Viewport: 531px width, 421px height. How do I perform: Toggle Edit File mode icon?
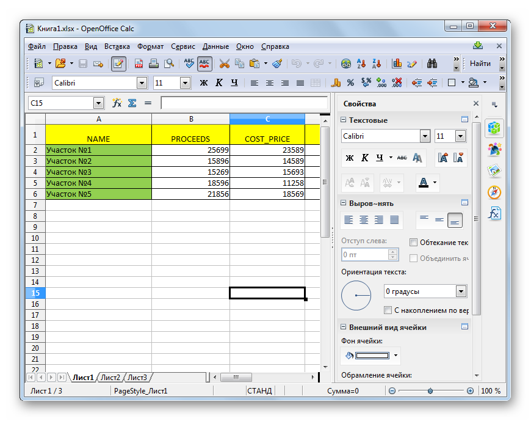pyautogui.click(x=118, y=64)
